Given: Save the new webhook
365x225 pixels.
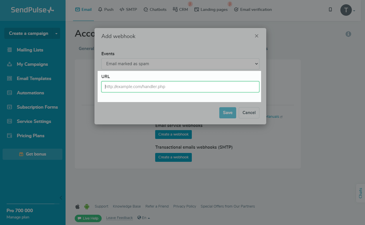Looking at the screenshot, I should (228, 113).
